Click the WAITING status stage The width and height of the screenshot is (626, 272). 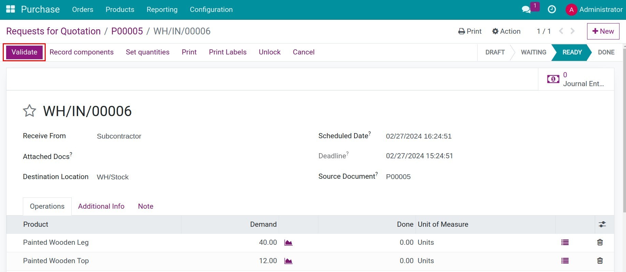pos(534,52)
